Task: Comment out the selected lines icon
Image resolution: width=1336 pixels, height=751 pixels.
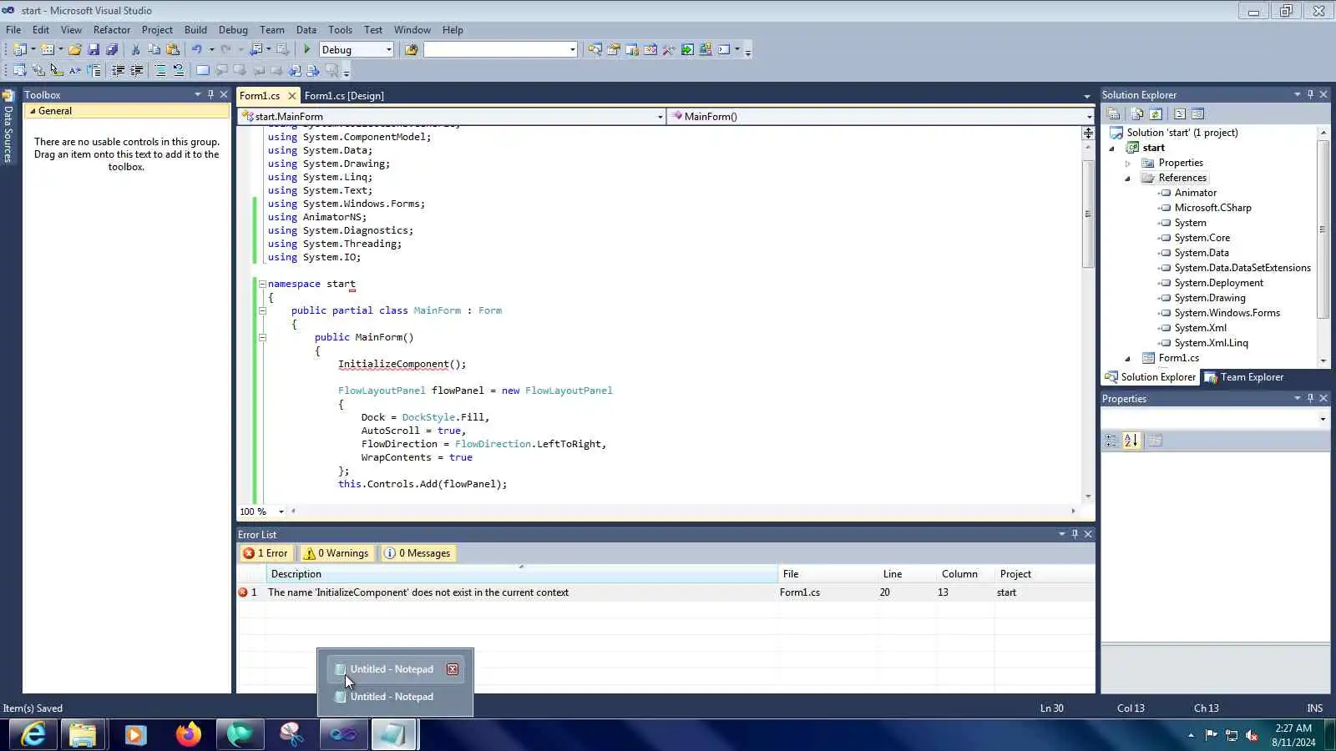Action: pos(160,70)
